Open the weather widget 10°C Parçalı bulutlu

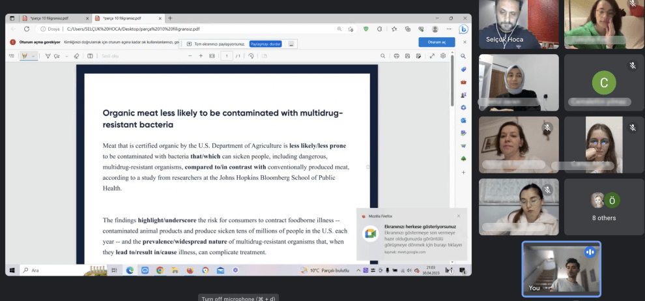pyautogui.click(x=325, y=270)
